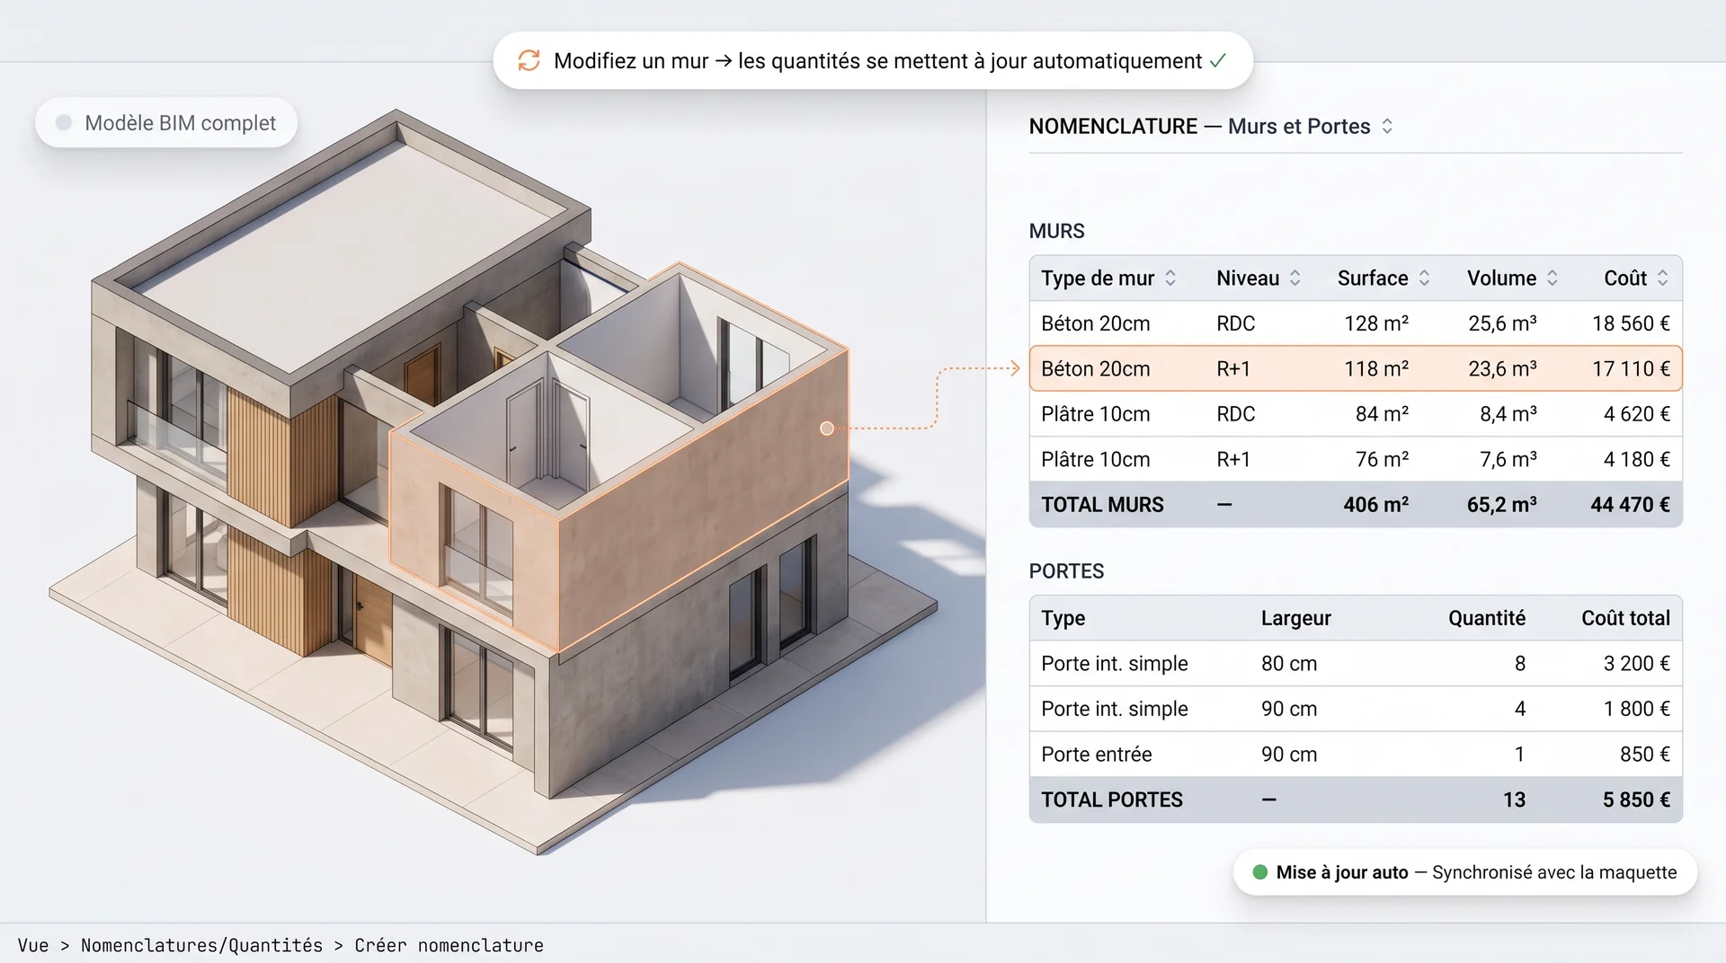Sort by Coût column
The image size is (1726, 963).
click(1663, 278)
